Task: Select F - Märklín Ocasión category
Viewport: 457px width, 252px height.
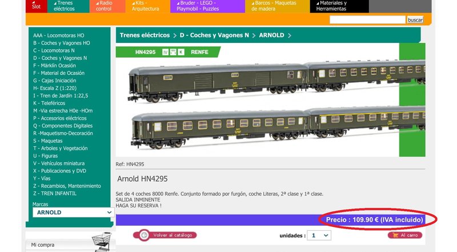Action: (54, 66)
